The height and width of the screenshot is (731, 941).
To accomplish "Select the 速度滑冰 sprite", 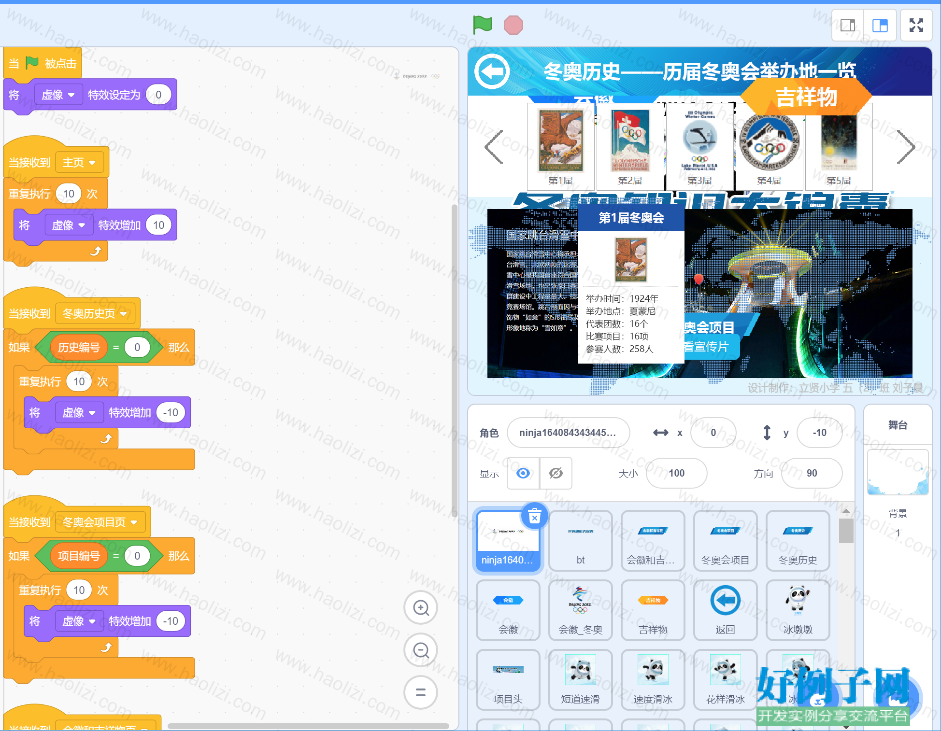I will pyautogui.click(x=653, y=680).
